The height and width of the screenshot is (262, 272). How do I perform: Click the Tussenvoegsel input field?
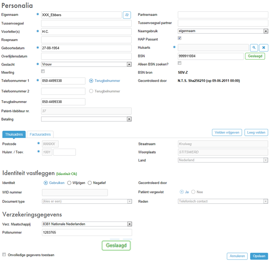tap(86, 23)
